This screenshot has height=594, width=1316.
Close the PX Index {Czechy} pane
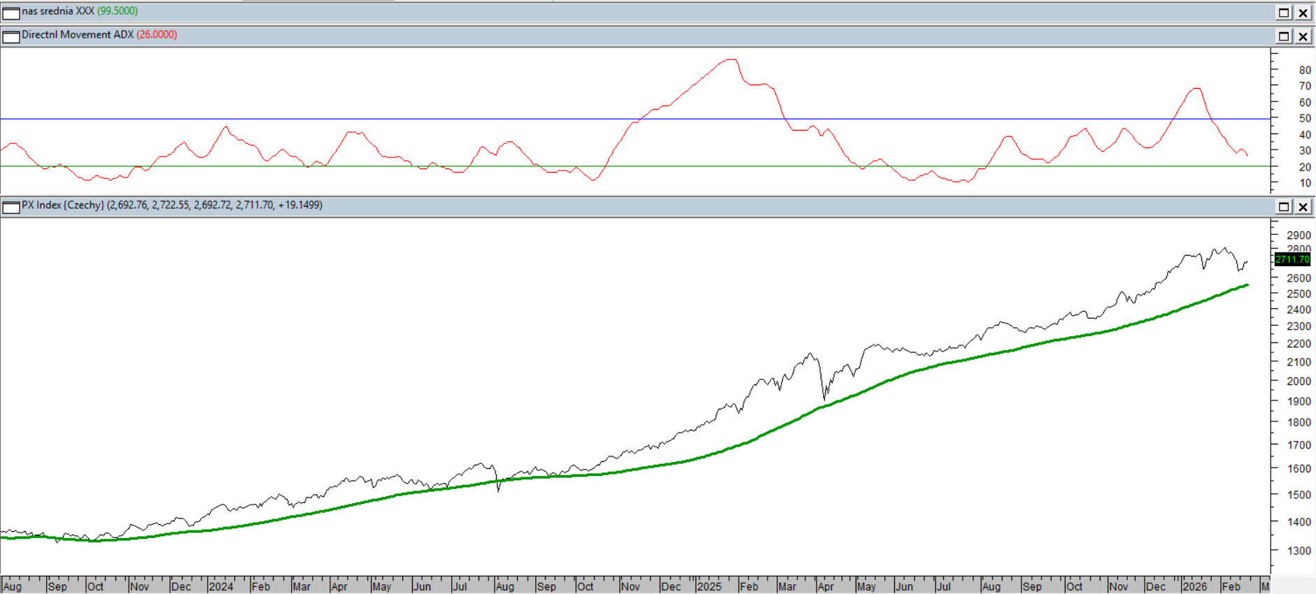[x=1303, y=207]
